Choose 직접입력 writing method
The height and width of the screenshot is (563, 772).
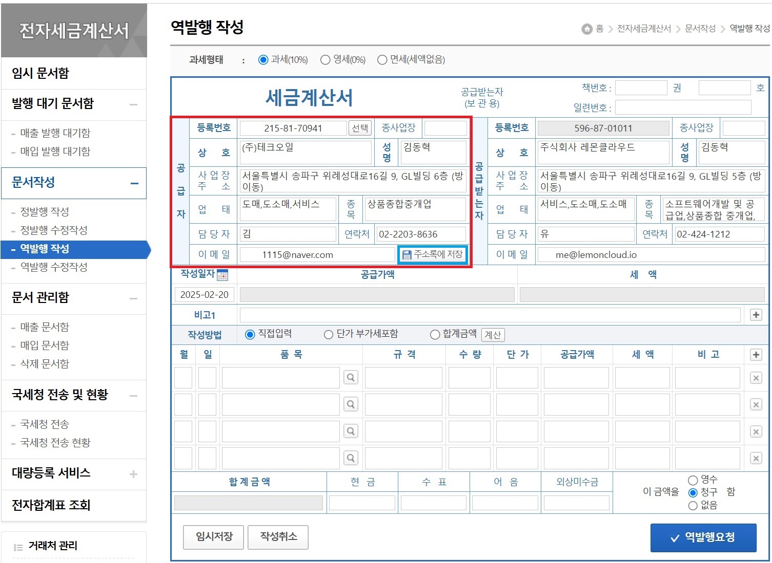[250, 335]
